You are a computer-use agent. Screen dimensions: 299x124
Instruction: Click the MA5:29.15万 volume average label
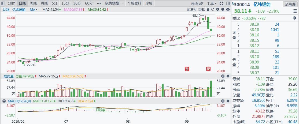coord(50,76)
